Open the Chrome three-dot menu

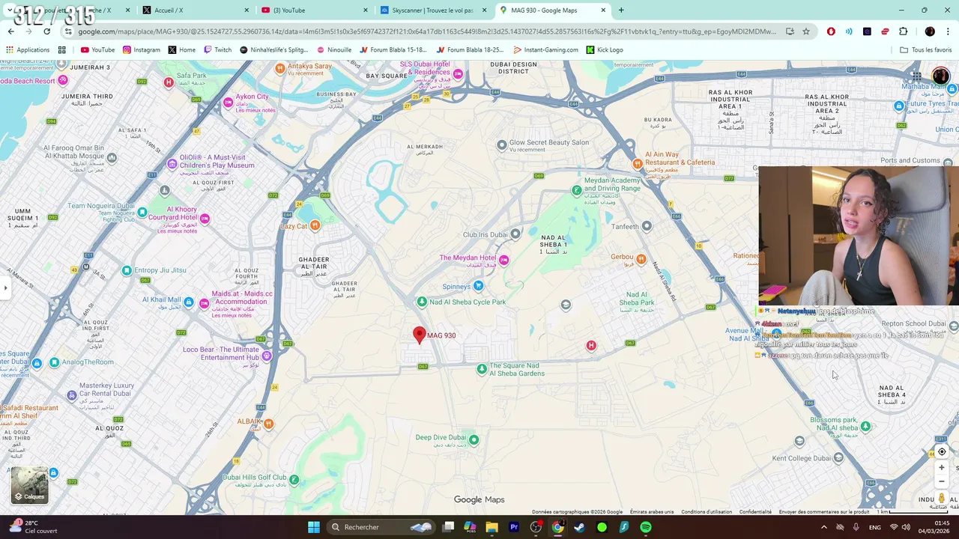click(949, 31)
